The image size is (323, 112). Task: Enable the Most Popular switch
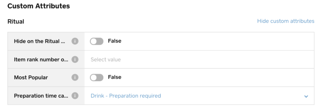pyautogui.click(x=97, y=78)
